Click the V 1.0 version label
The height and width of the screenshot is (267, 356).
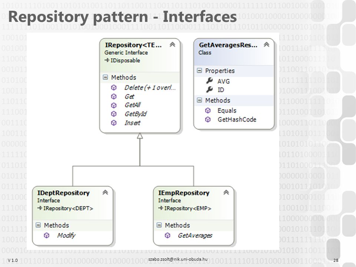[x=13, y=260]
